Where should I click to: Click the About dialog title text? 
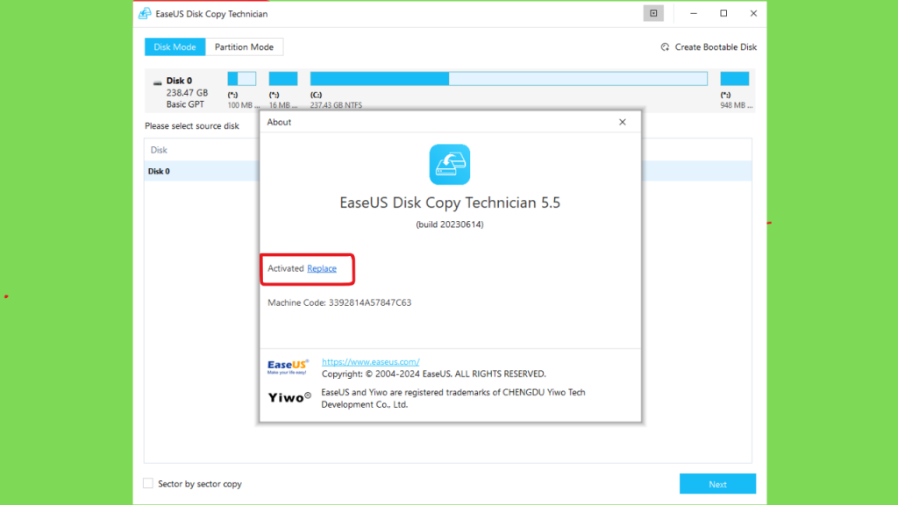click(x=279, y=122)
